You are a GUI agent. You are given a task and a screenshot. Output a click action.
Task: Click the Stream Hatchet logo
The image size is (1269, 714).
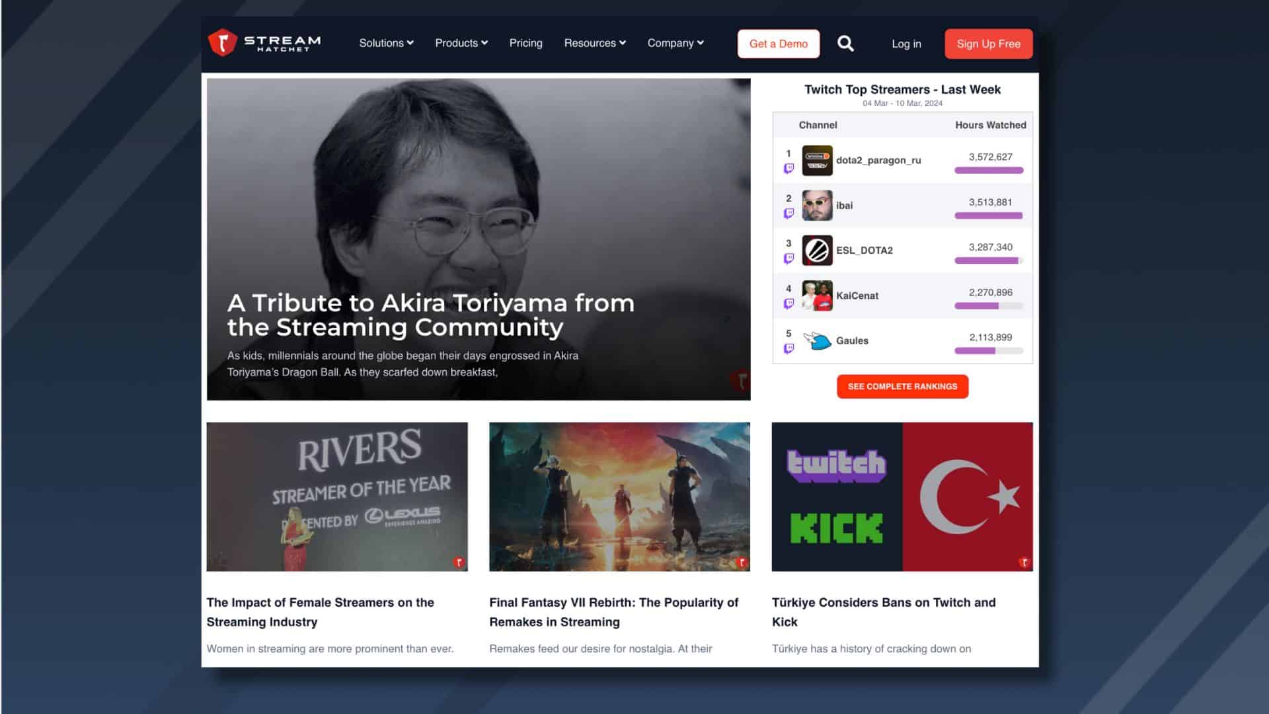tap(264, 42)
